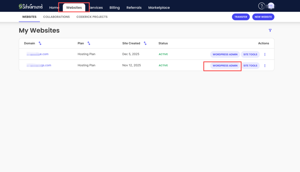The height and width of the screenshot is (172, 300).
Task: Click the Transfer button
Action: (x=241, y=17)
